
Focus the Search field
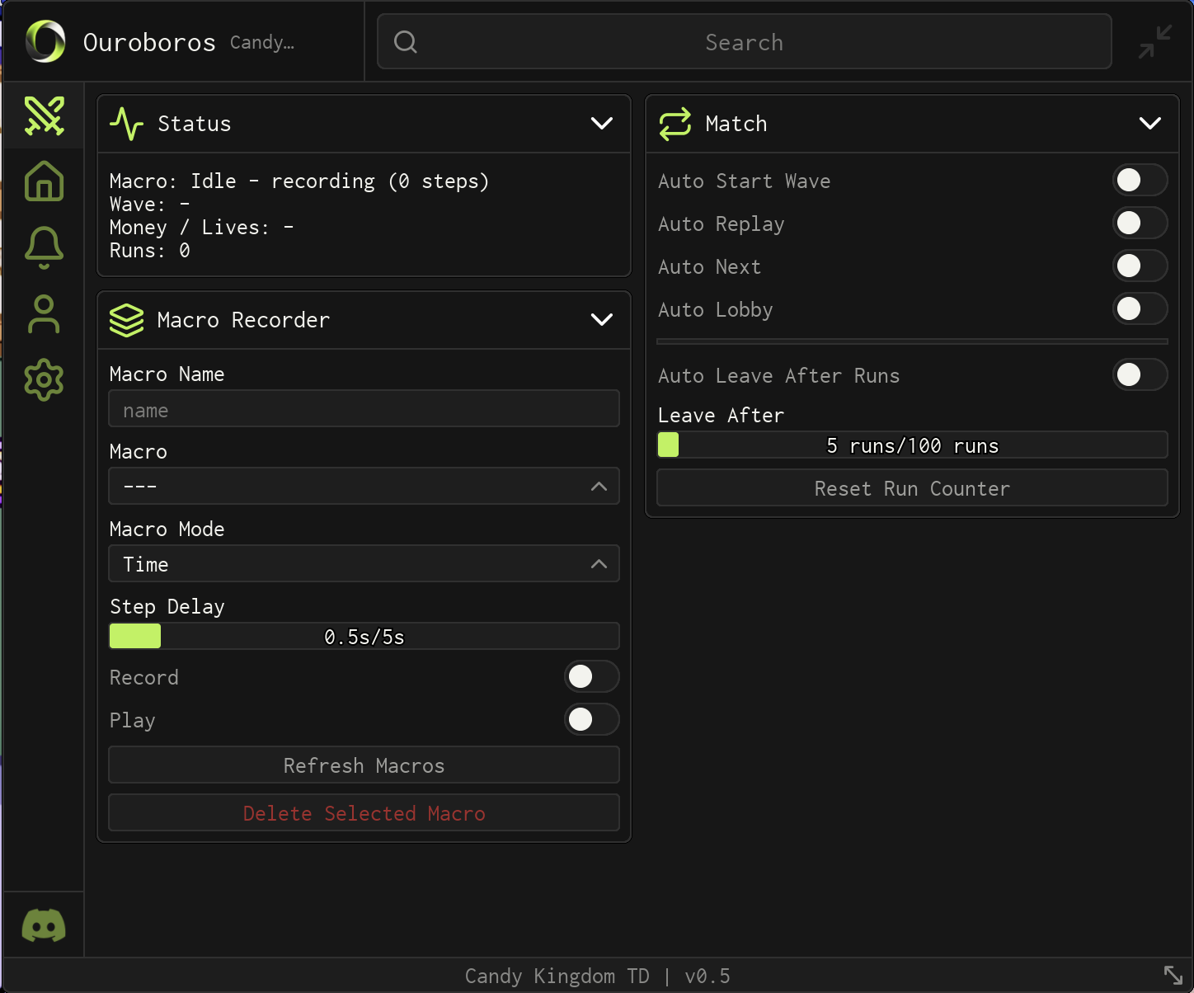tap(744, 41)
